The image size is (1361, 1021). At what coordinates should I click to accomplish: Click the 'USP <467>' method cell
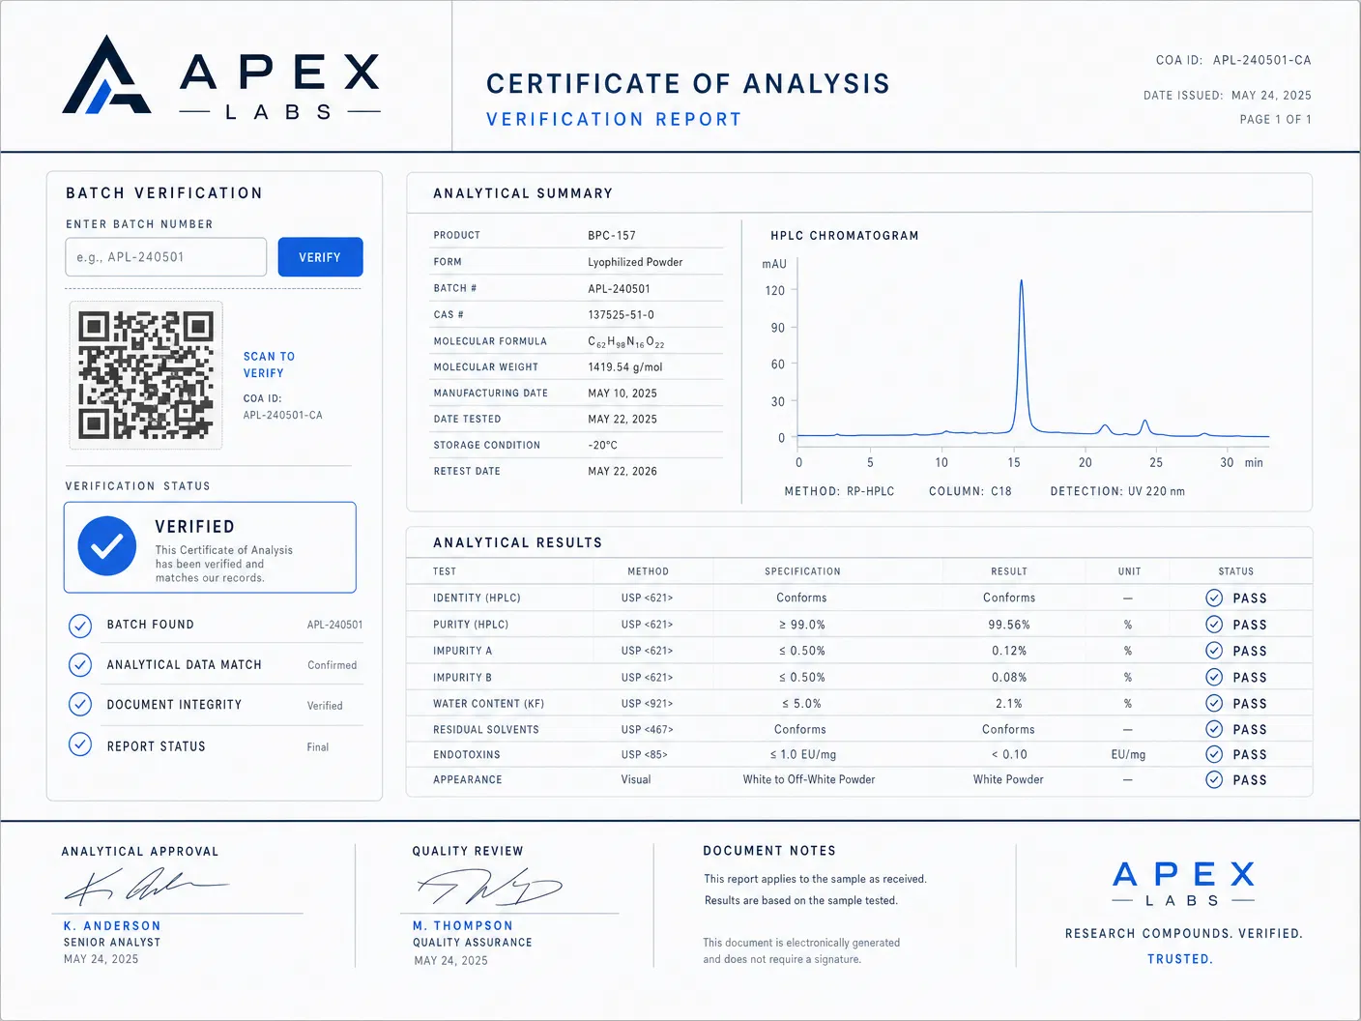point(647,729)
